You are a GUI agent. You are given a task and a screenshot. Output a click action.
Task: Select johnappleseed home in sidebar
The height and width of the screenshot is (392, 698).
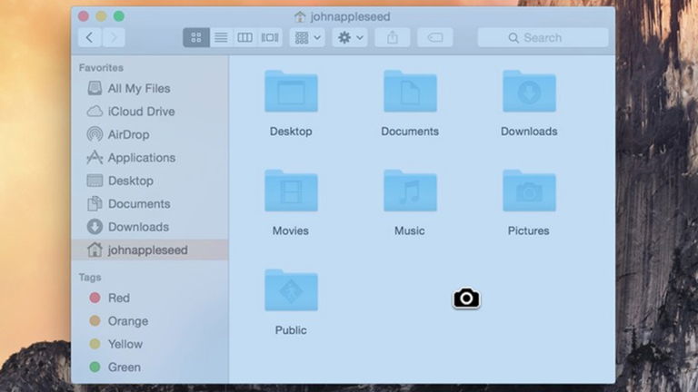(x=150, y=250)
